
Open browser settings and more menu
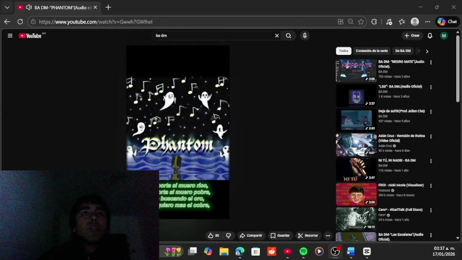tap(428, 22)
